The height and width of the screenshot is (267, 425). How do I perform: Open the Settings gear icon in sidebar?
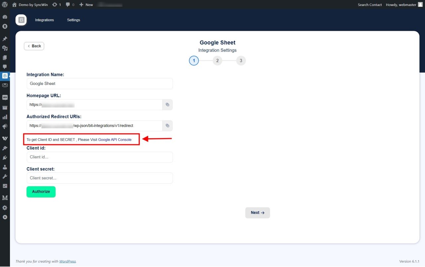[x=5, y=208]
